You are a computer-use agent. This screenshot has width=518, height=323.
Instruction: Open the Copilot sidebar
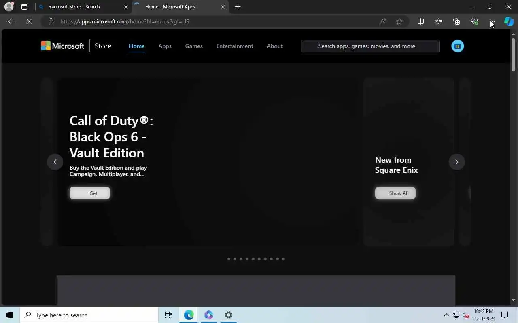pos(509,21)
